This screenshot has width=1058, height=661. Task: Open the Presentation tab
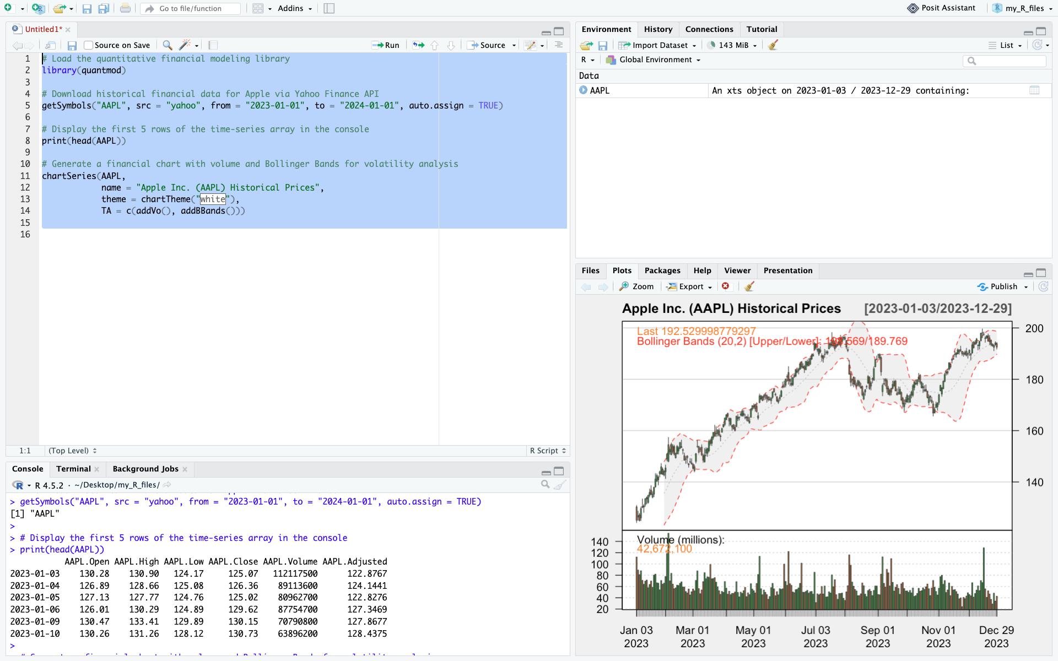coord(787,270)
